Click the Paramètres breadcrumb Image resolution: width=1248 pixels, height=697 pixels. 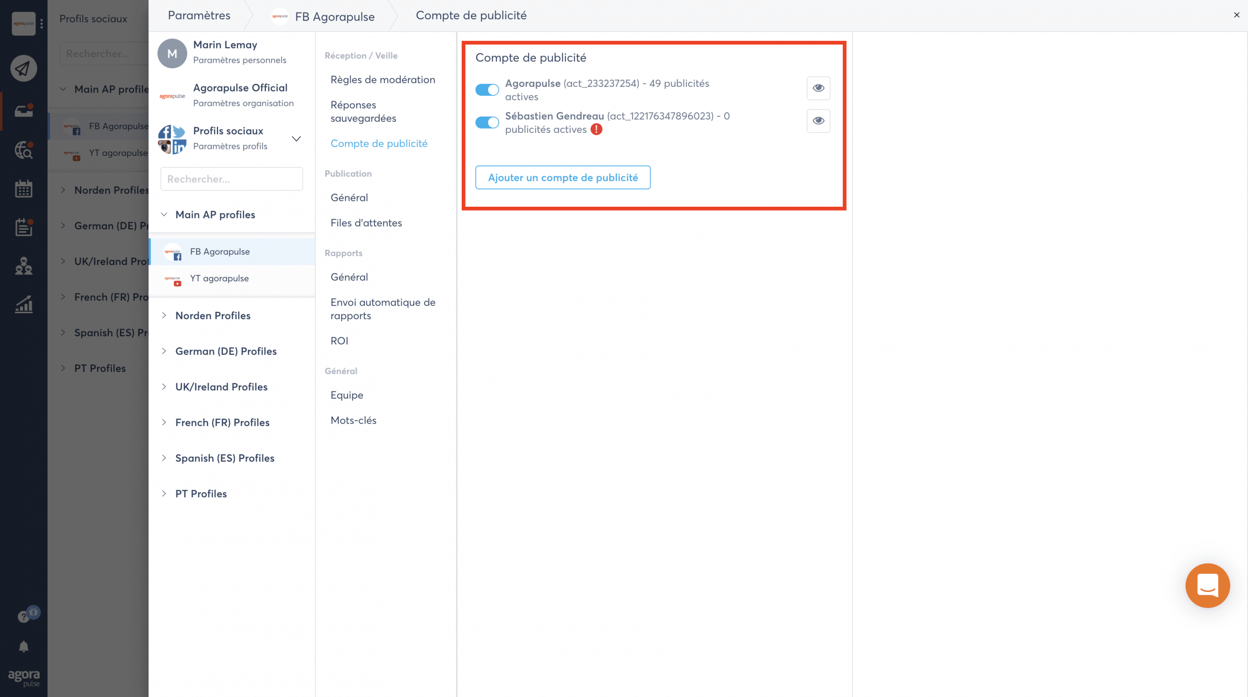(199, 15)
